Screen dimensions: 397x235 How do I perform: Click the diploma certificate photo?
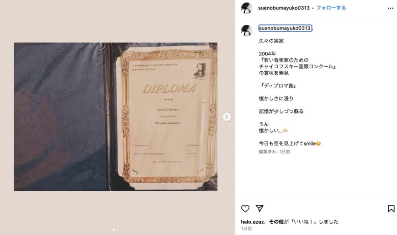(x=116, y=116)
